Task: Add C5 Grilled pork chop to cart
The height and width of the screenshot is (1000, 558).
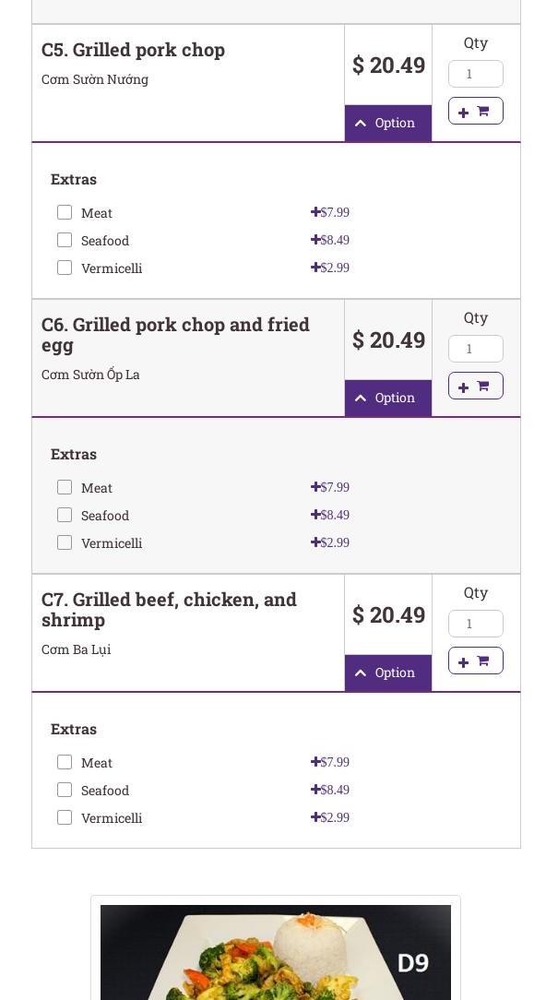Action: click(475, 111)
